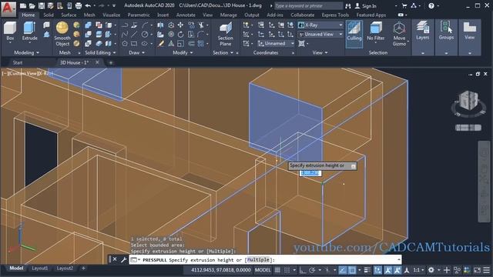This screenshot has height=277, width=493.
Task: Open the Solid ribbon tab
Action: pos(49,15)
